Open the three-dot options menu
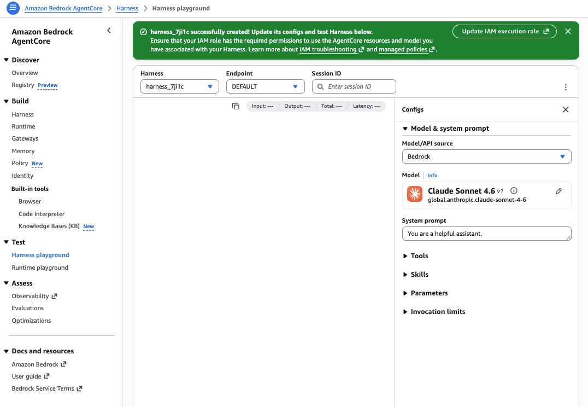 tap(566, 87)
